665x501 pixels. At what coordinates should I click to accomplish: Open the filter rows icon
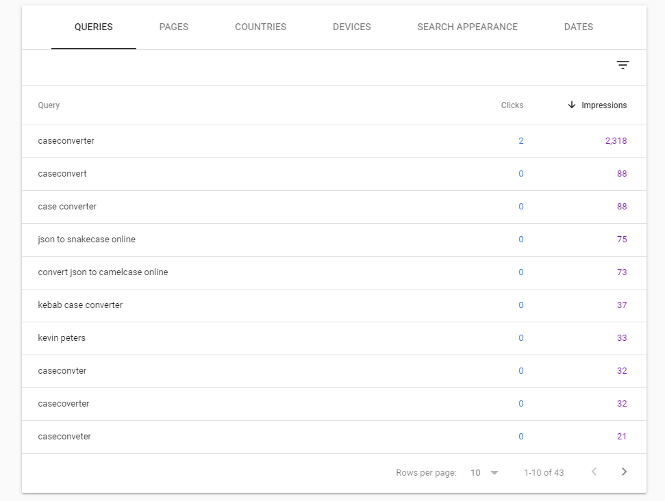click(623, 66)
